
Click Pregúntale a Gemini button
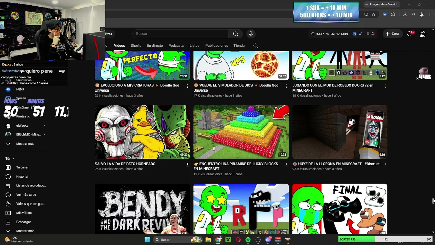point(381,4)
